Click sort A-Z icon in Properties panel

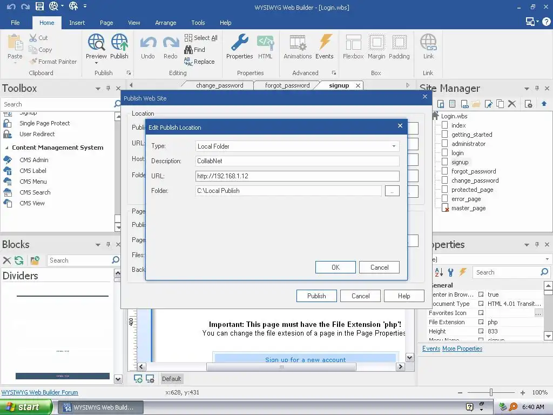click(439, 272)
